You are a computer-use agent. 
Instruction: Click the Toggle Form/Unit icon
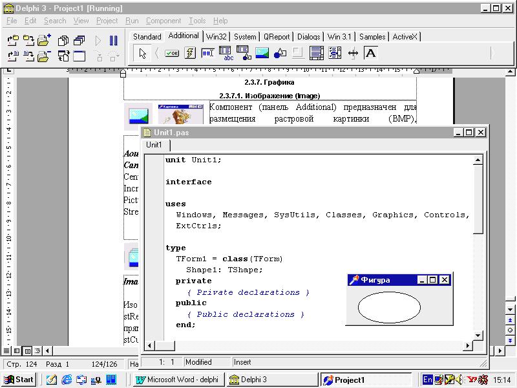coord(63,56)
